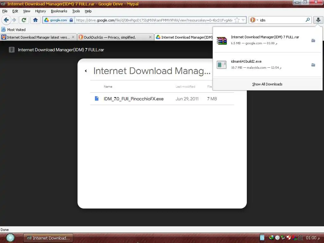Select IDM_7.0_FUll_PinocchioFX.exe file row
324x243 pixels.
[x=162, y=99]
